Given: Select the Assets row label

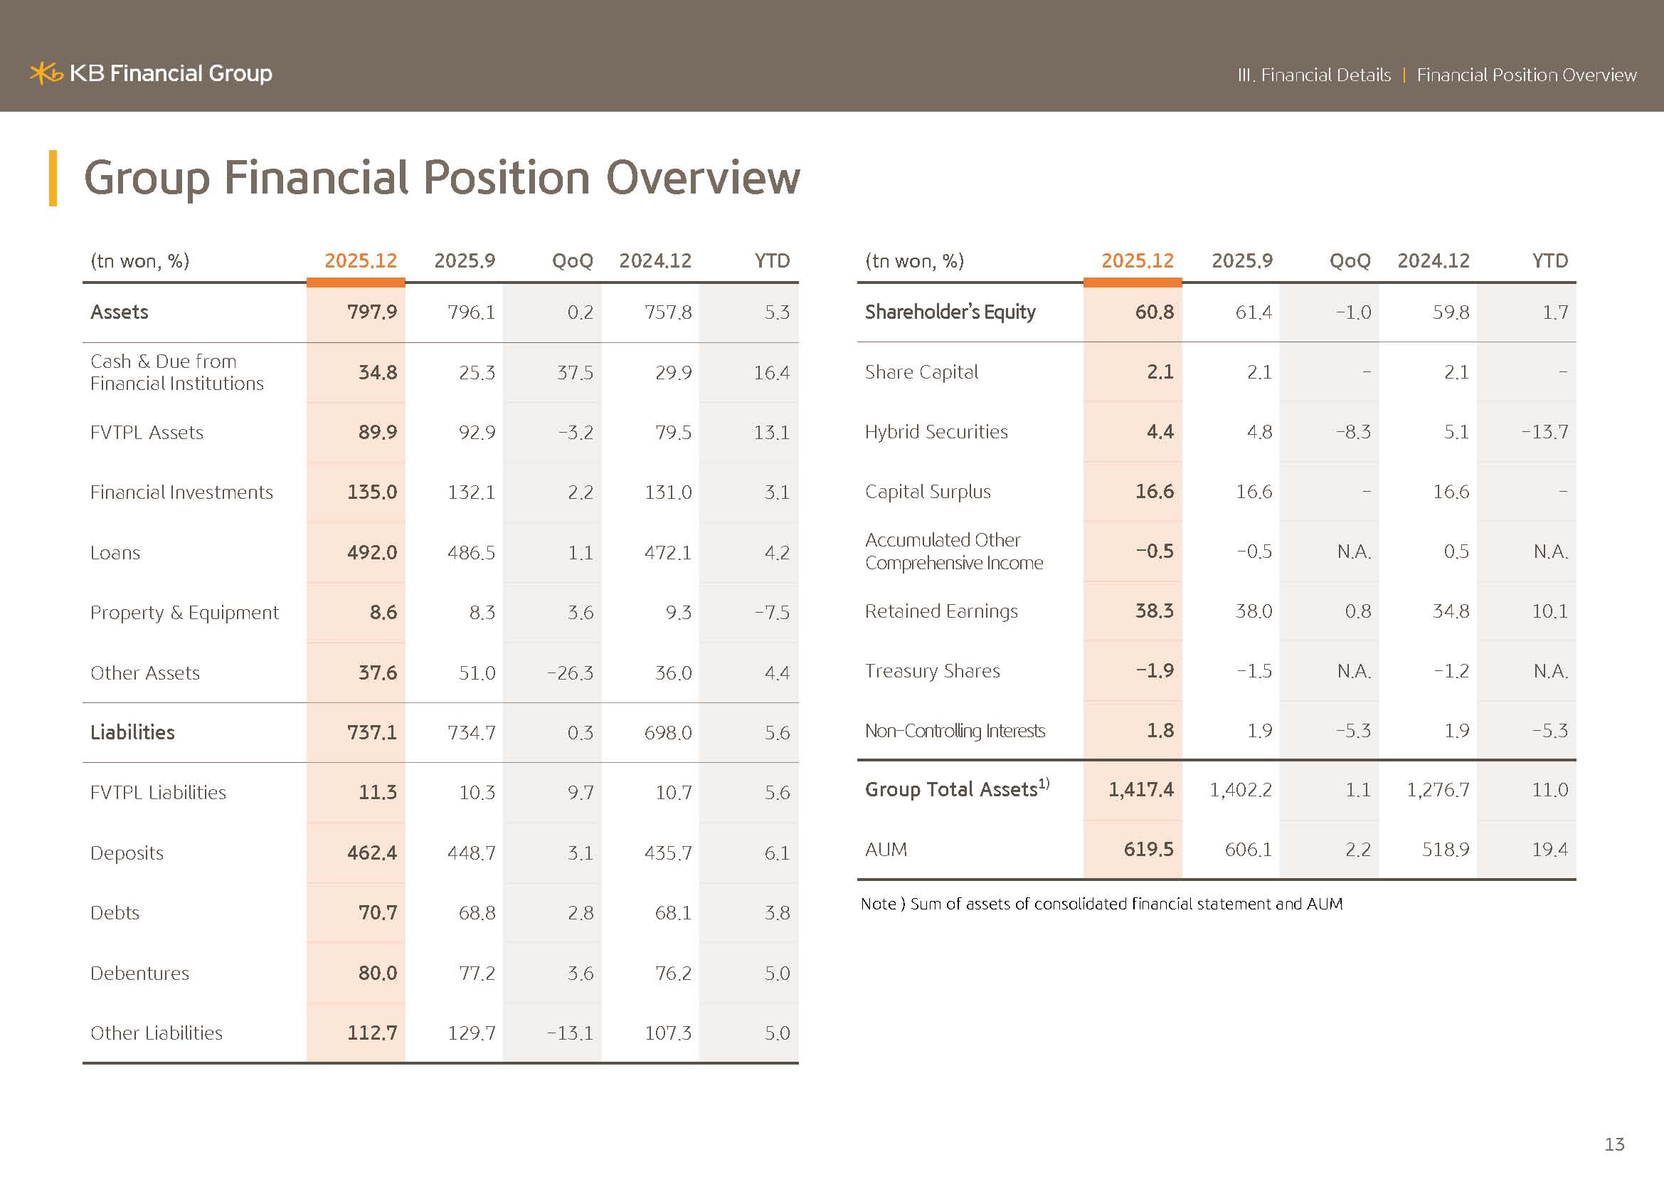Looking at the screenshot, I should pyautogui.click(x=120, y=312).
